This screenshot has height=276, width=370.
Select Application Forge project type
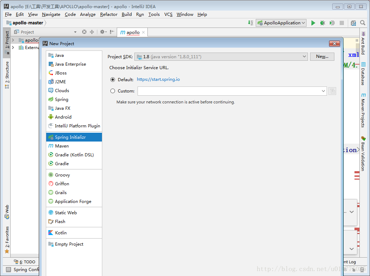74,202
